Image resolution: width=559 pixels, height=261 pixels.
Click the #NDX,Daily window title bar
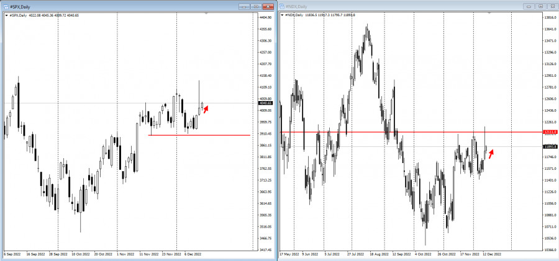(404, 6)
